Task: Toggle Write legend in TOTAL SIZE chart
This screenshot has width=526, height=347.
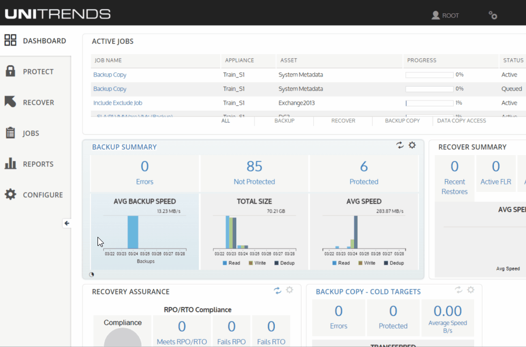Action: coord(257,263)
